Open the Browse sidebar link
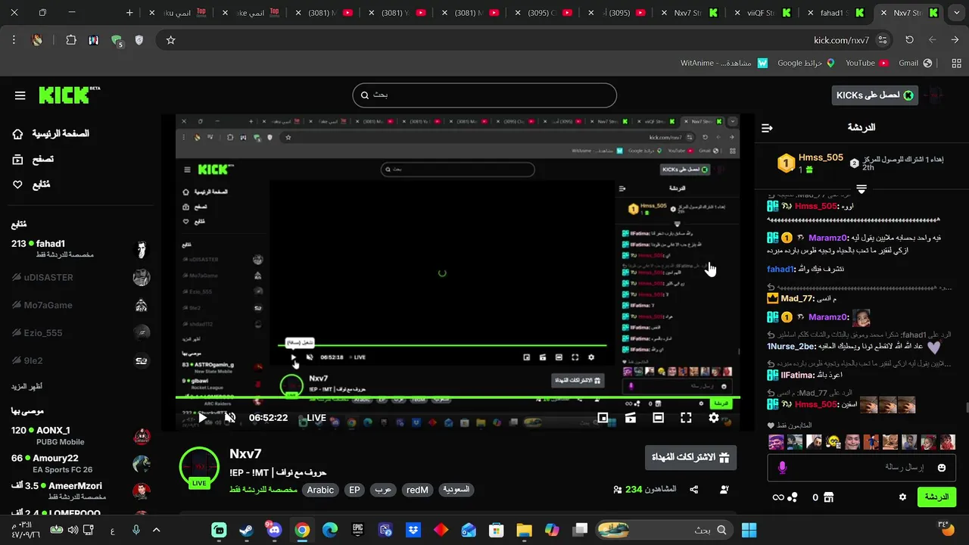969x545 pixels. (x=33, y=159)
